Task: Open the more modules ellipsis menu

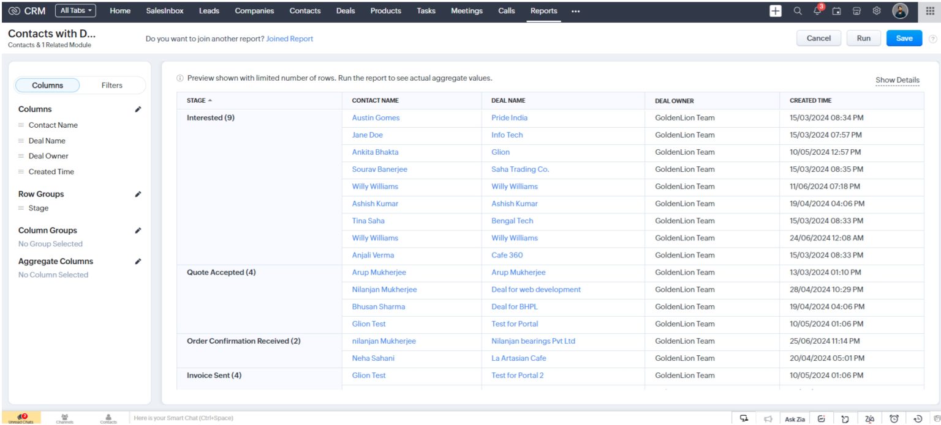Action: click(x=575, y=10)
